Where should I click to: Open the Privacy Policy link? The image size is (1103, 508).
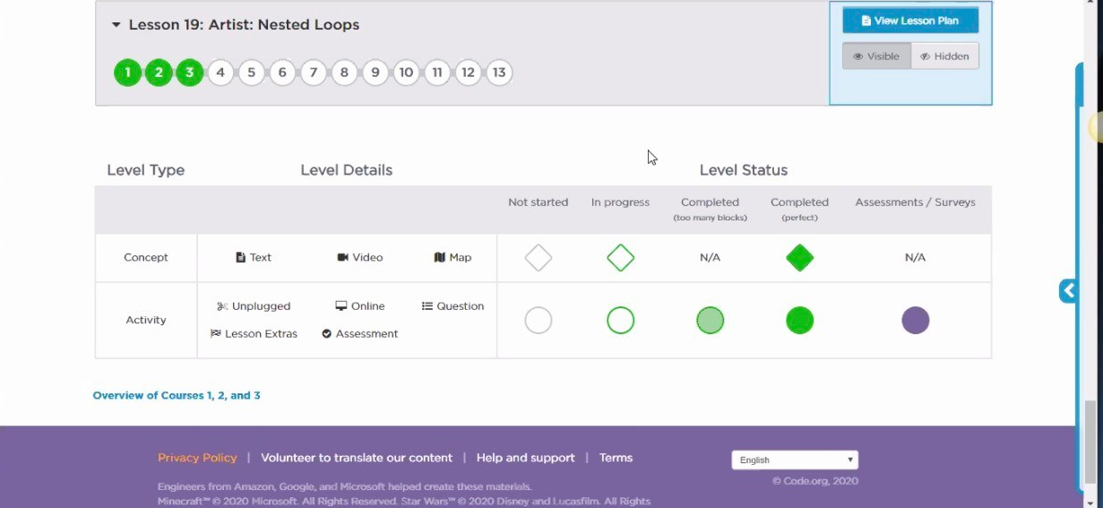pos(197,458)
